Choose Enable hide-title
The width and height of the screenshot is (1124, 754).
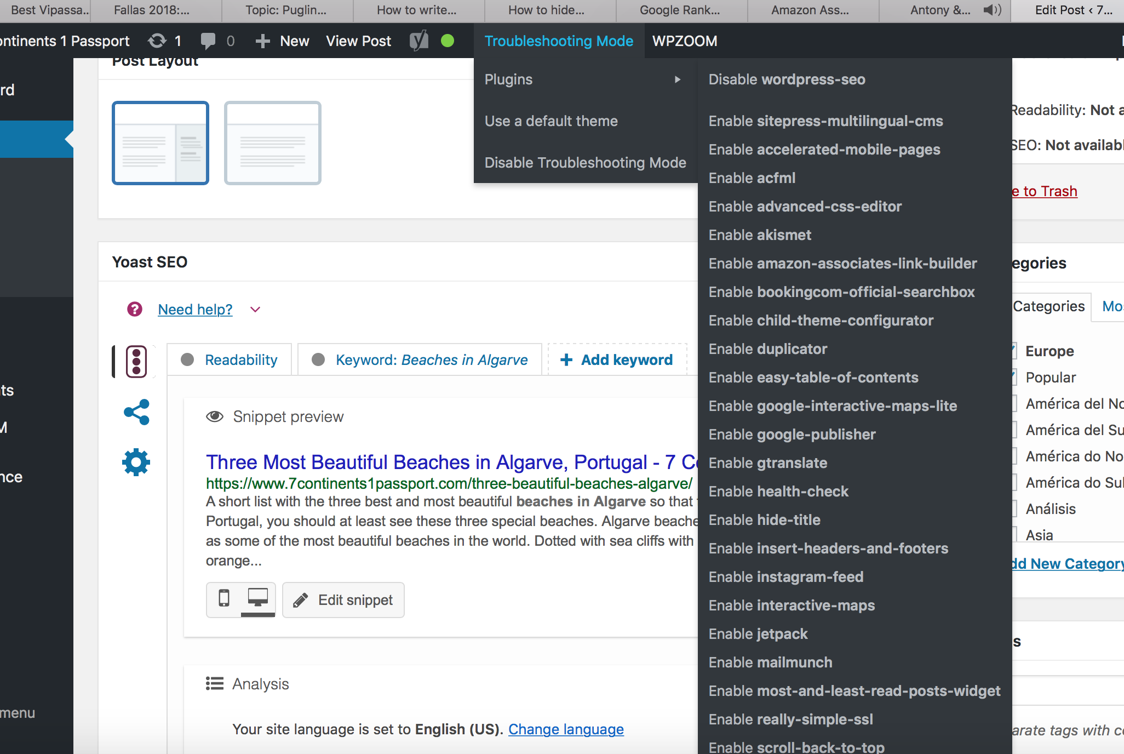point(765,520)
